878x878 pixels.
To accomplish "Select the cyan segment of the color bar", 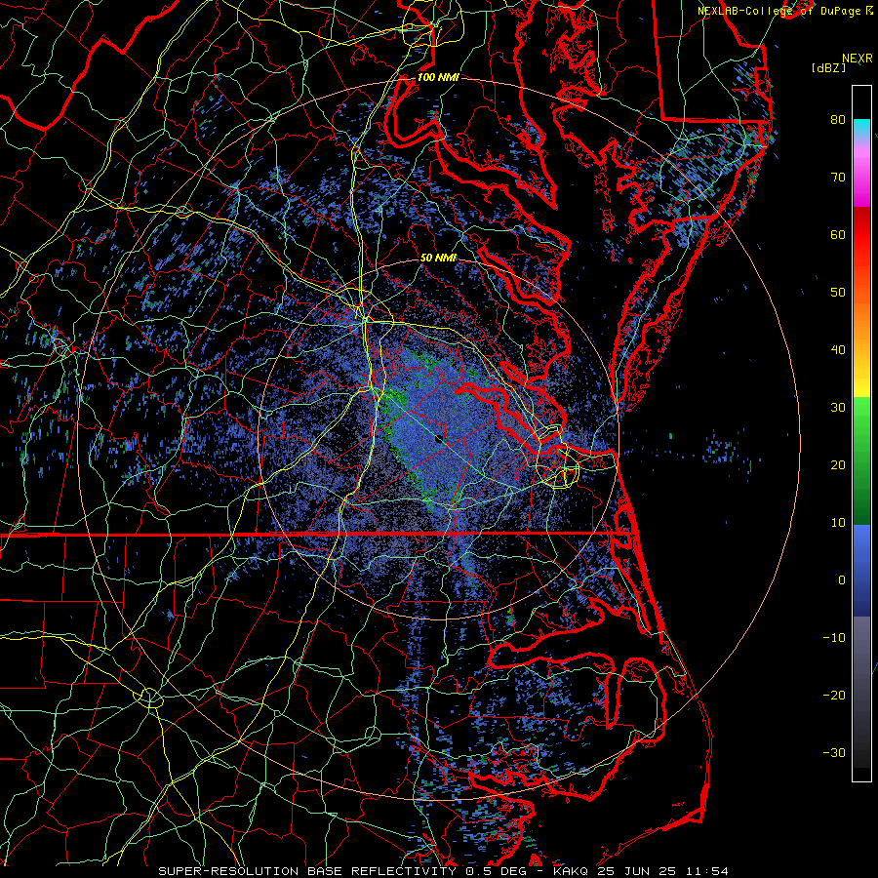I will pyautogui.click(x=861, y=130).
